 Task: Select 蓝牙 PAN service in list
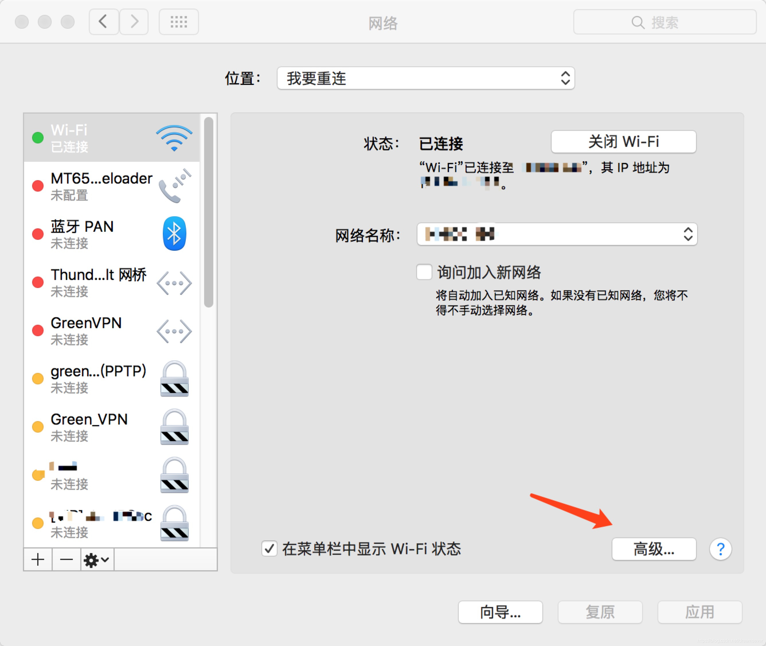coord(112,234)
